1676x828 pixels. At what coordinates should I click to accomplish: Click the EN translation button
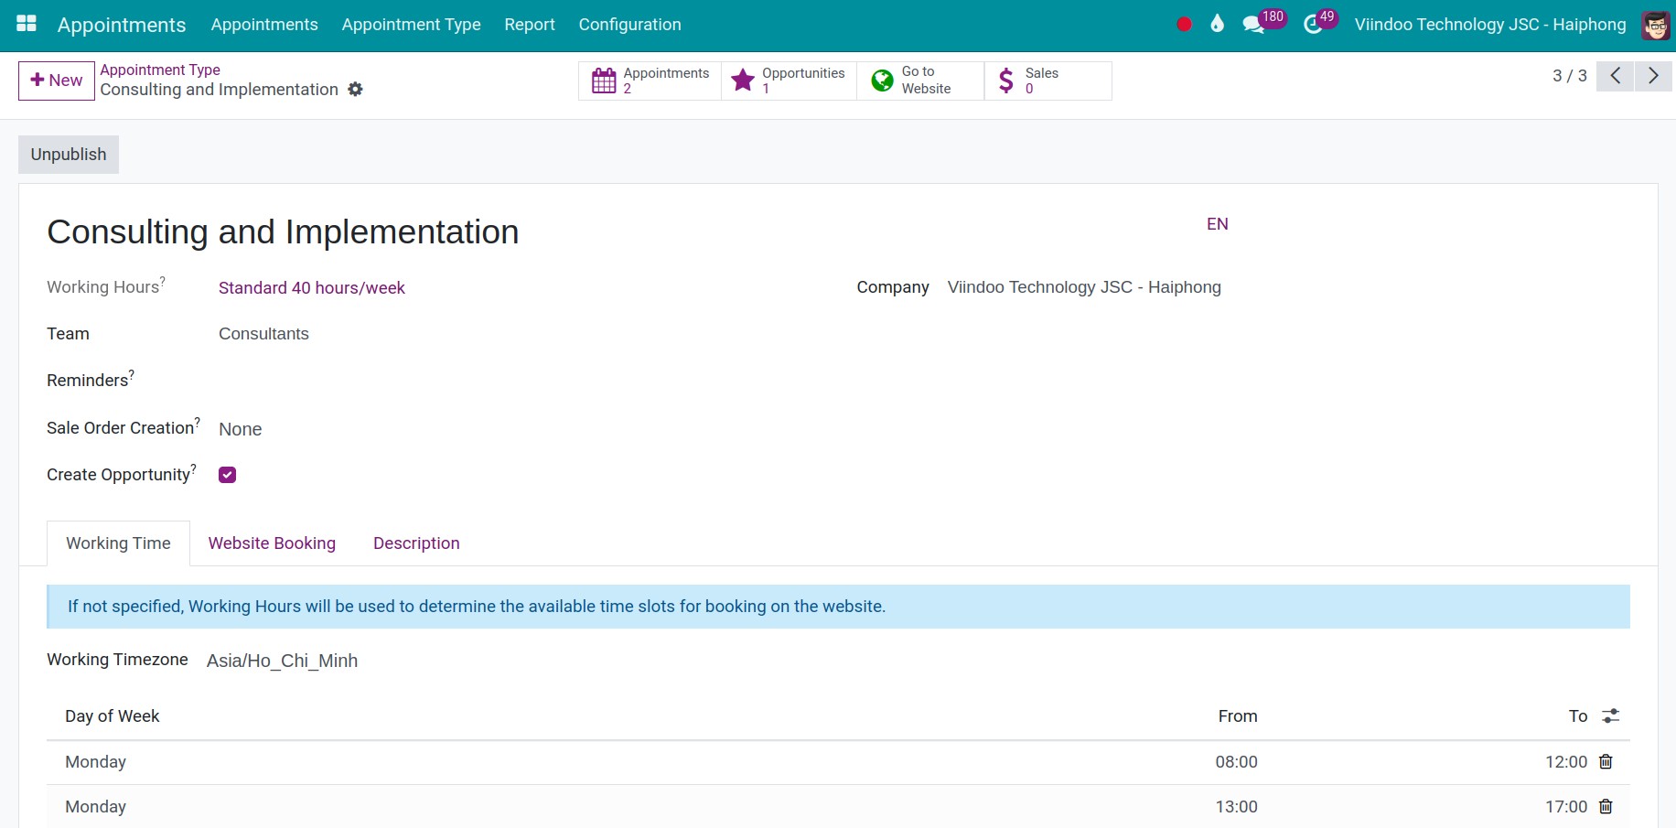1217,224
